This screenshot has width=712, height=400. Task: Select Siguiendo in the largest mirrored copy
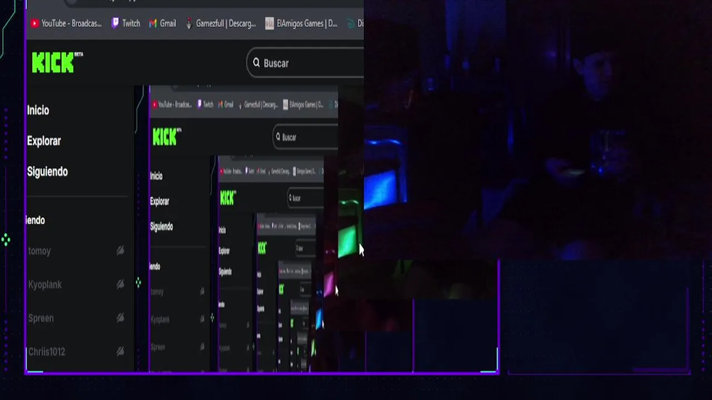[161, 227]
